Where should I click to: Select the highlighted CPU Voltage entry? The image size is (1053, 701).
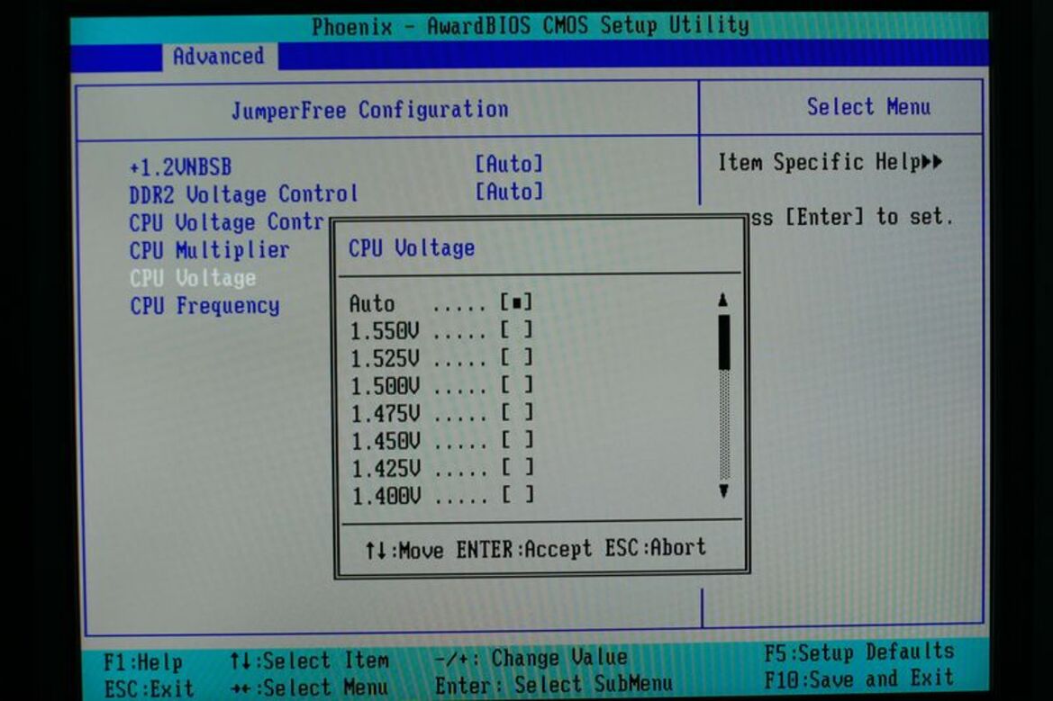click(x=193, y=278)
